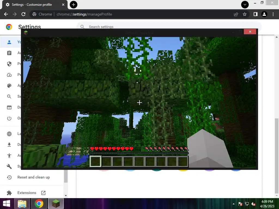Select the first Minecraft hotbar slot
Viewport: 279px width, 209px height.
click(96, 162)
